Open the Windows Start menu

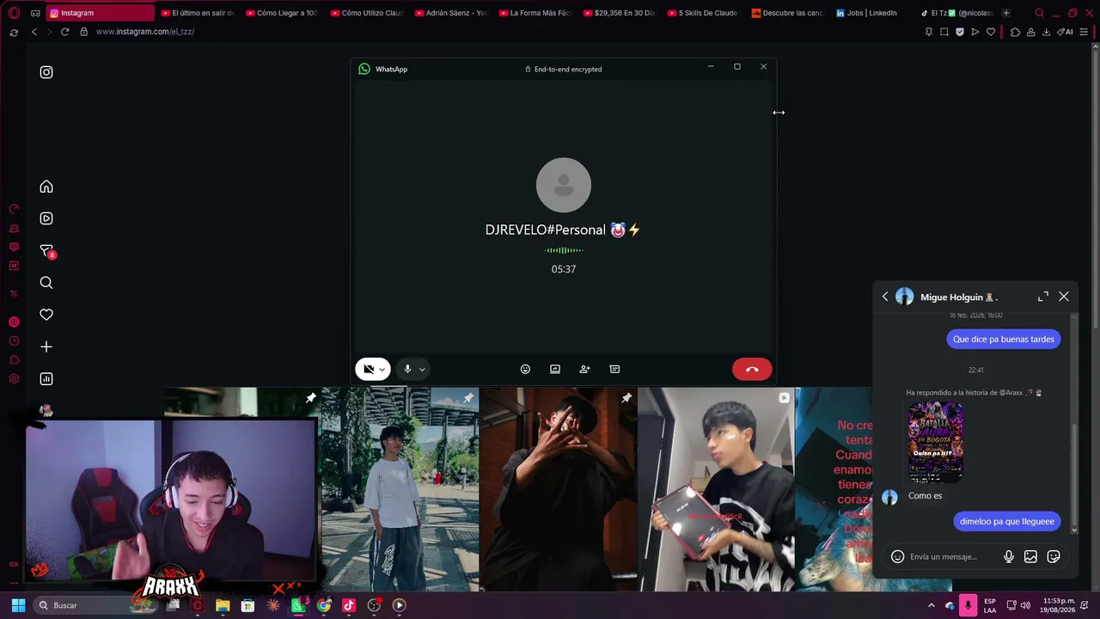[x=18, y=605]
